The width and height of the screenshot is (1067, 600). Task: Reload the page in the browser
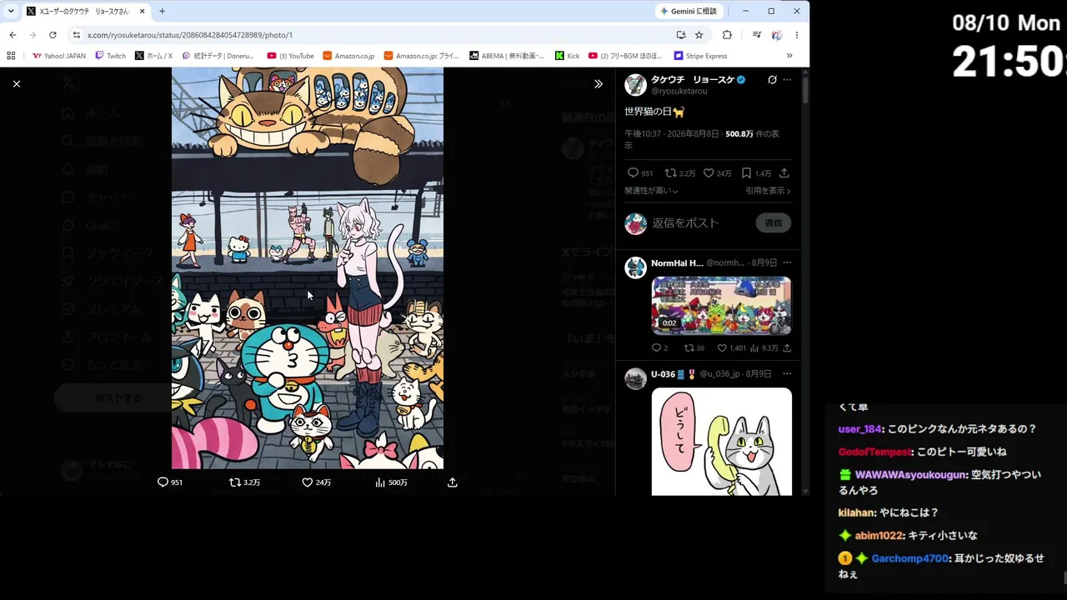point(53,35)
